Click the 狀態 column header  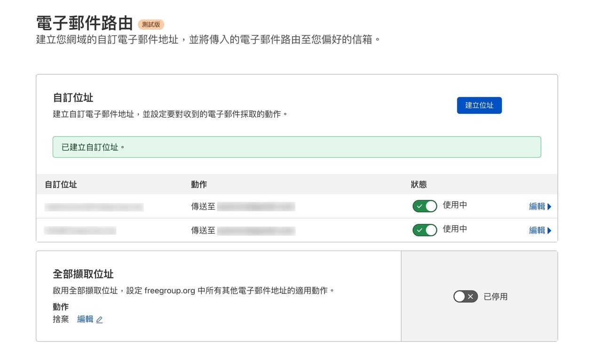click(x=419, y=184)
